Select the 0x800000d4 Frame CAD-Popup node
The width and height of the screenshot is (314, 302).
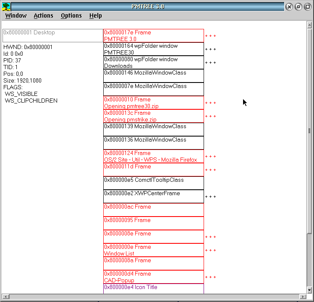pos(154,276)
